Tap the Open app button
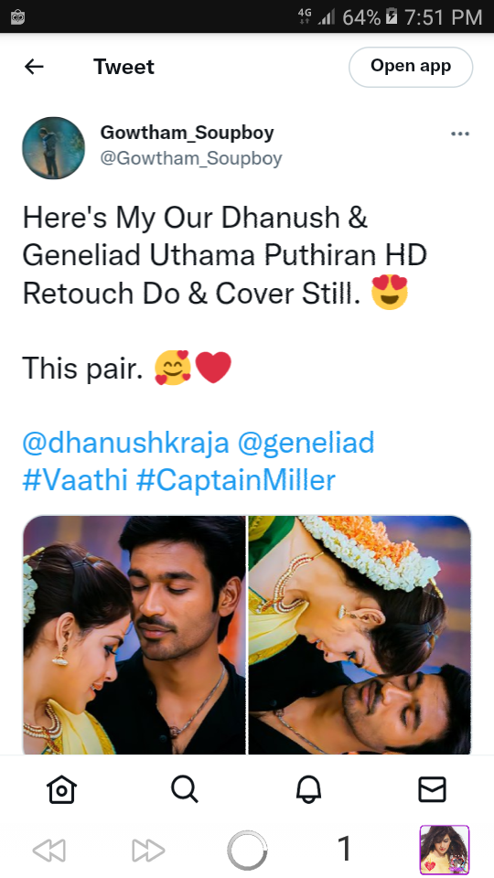The width and height of the screenshot is (494, 878). 411,67
